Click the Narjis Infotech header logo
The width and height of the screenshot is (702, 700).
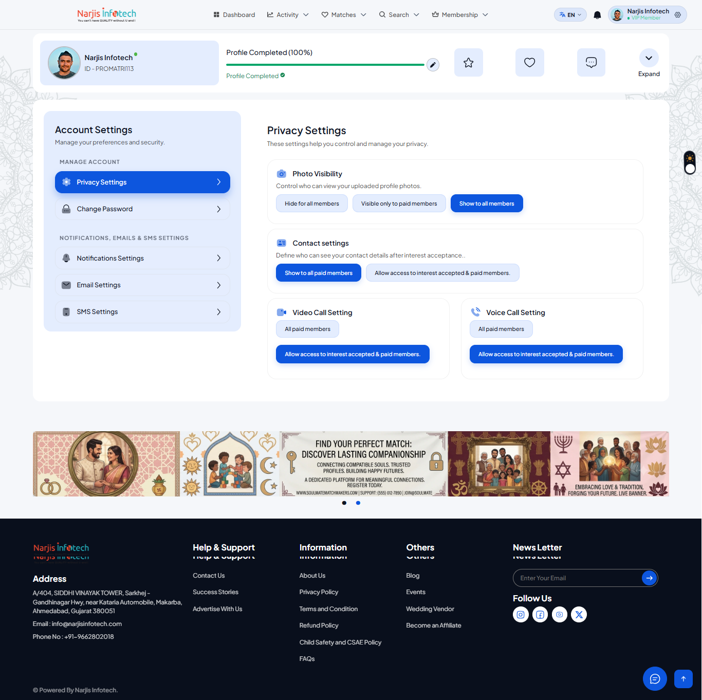[x=107, y=14]
